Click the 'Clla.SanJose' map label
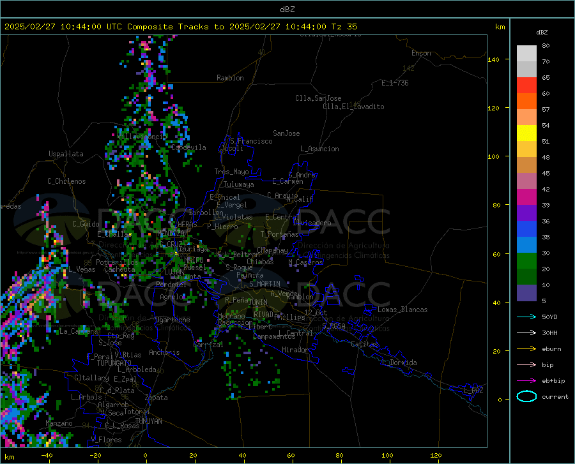 pos(318,98)
